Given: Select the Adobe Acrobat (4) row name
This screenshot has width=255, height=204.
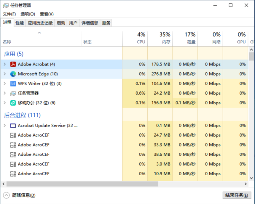Looking at the screenshot, I should 36,64.
